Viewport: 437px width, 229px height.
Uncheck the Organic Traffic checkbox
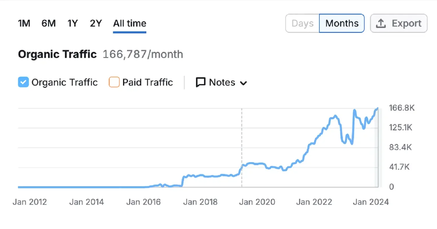coord(23,82)
